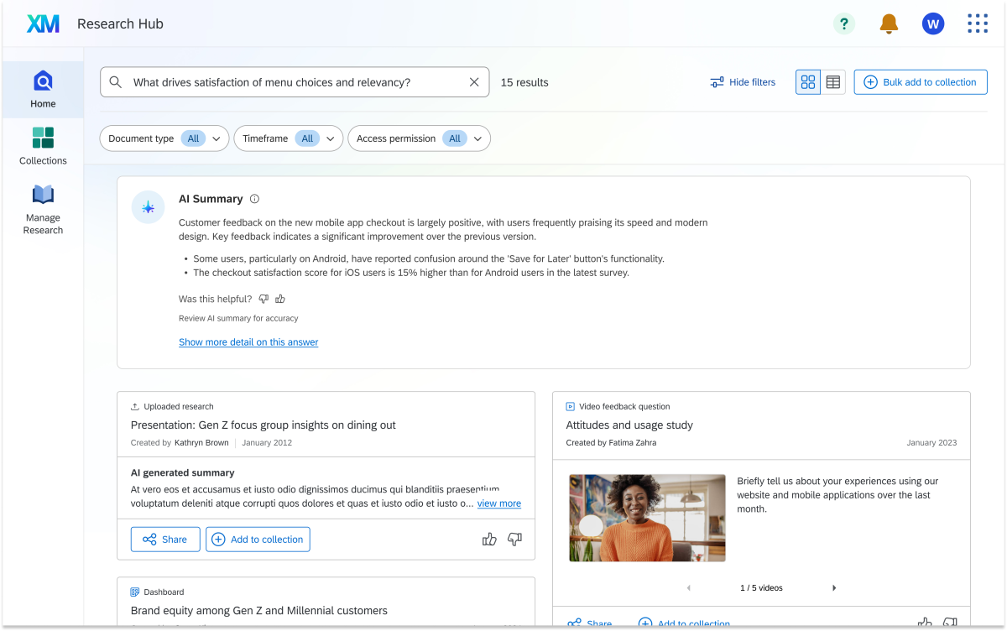Screen dimensions: 1007x631
Task: Give the AI Summary a thumbs up
Action: pos(279,299)
